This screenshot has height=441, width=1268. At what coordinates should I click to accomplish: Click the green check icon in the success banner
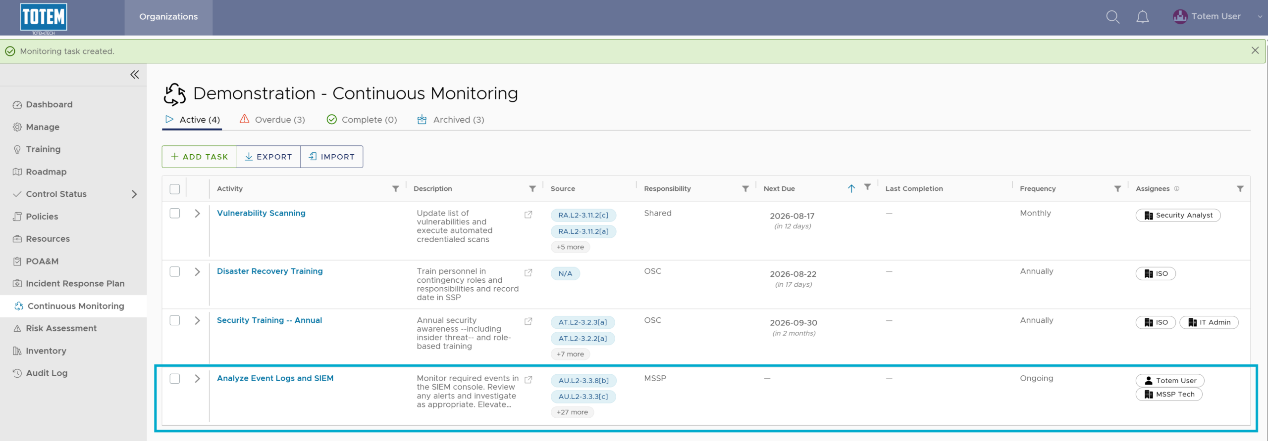10,51
